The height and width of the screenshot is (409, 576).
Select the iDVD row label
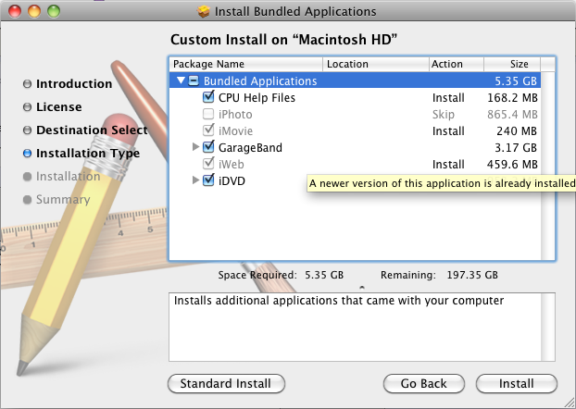pos(232,181)
